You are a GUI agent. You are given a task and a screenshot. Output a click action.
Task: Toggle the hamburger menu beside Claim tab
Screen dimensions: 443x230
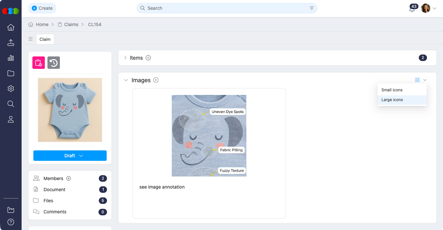[x=30, y=39]
